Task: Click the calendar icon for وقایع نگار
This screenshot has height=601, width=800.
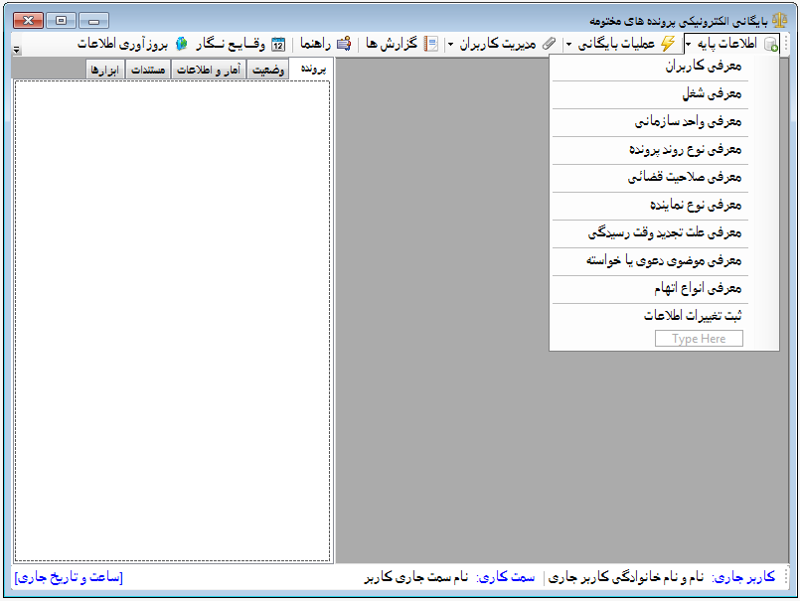Action: (279, 44)
